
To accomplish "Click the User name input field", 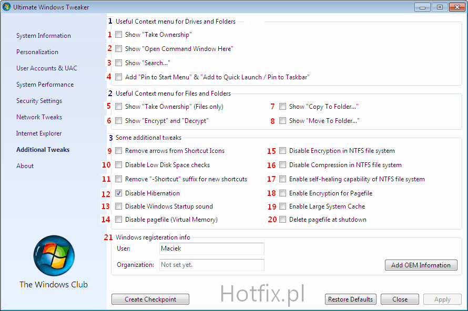I will tap(211, 248).
